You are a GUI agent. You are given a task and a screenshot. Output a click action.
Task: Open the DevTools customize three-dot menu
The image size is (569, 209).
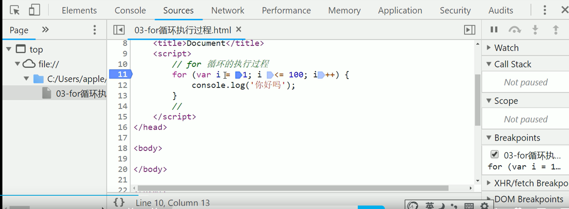click(x=545, y=10)
